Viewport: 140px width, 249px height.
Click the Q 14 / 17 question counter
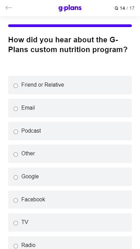click(x=124, y=8)
